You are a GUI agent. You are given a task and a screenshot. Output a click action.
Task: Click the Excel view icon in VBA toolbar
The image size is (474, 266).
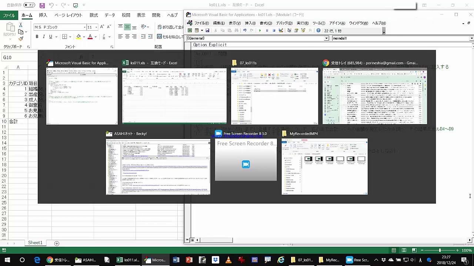tap(190, 31)
